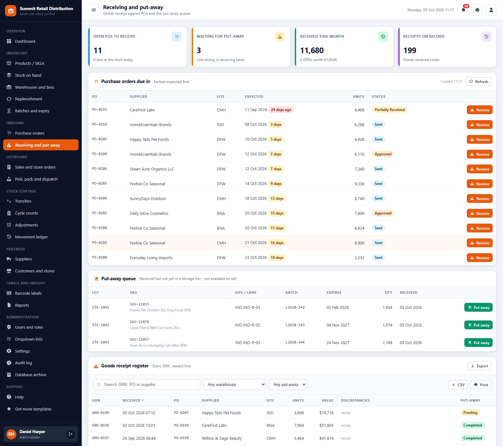The height and width of the screenshot is (446, 503).
Task: Click the Partially Received status badge
Action: pyautogui.click(x=390, y=110)
